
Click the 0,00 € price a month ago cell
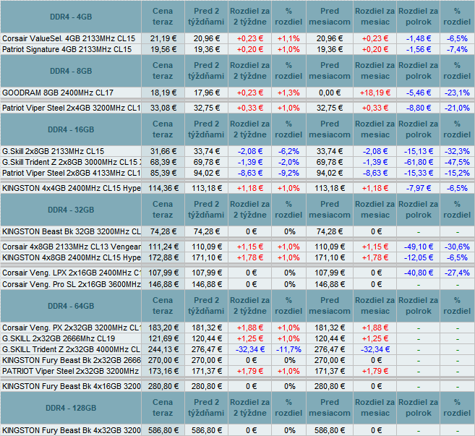330,93
